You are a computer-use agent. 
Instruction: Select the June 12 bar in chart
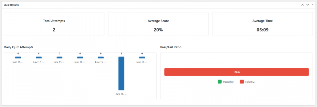coord(39,58)
